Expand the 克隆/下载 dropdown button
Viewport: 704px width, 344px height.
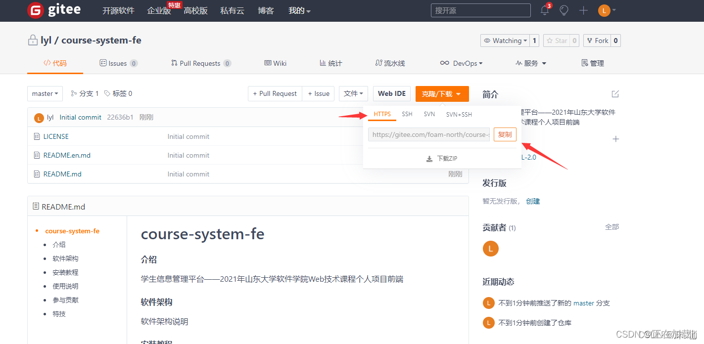pos(442,93)
